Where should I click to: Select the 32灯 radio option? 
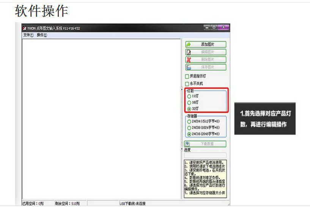[x=189, y=109]
